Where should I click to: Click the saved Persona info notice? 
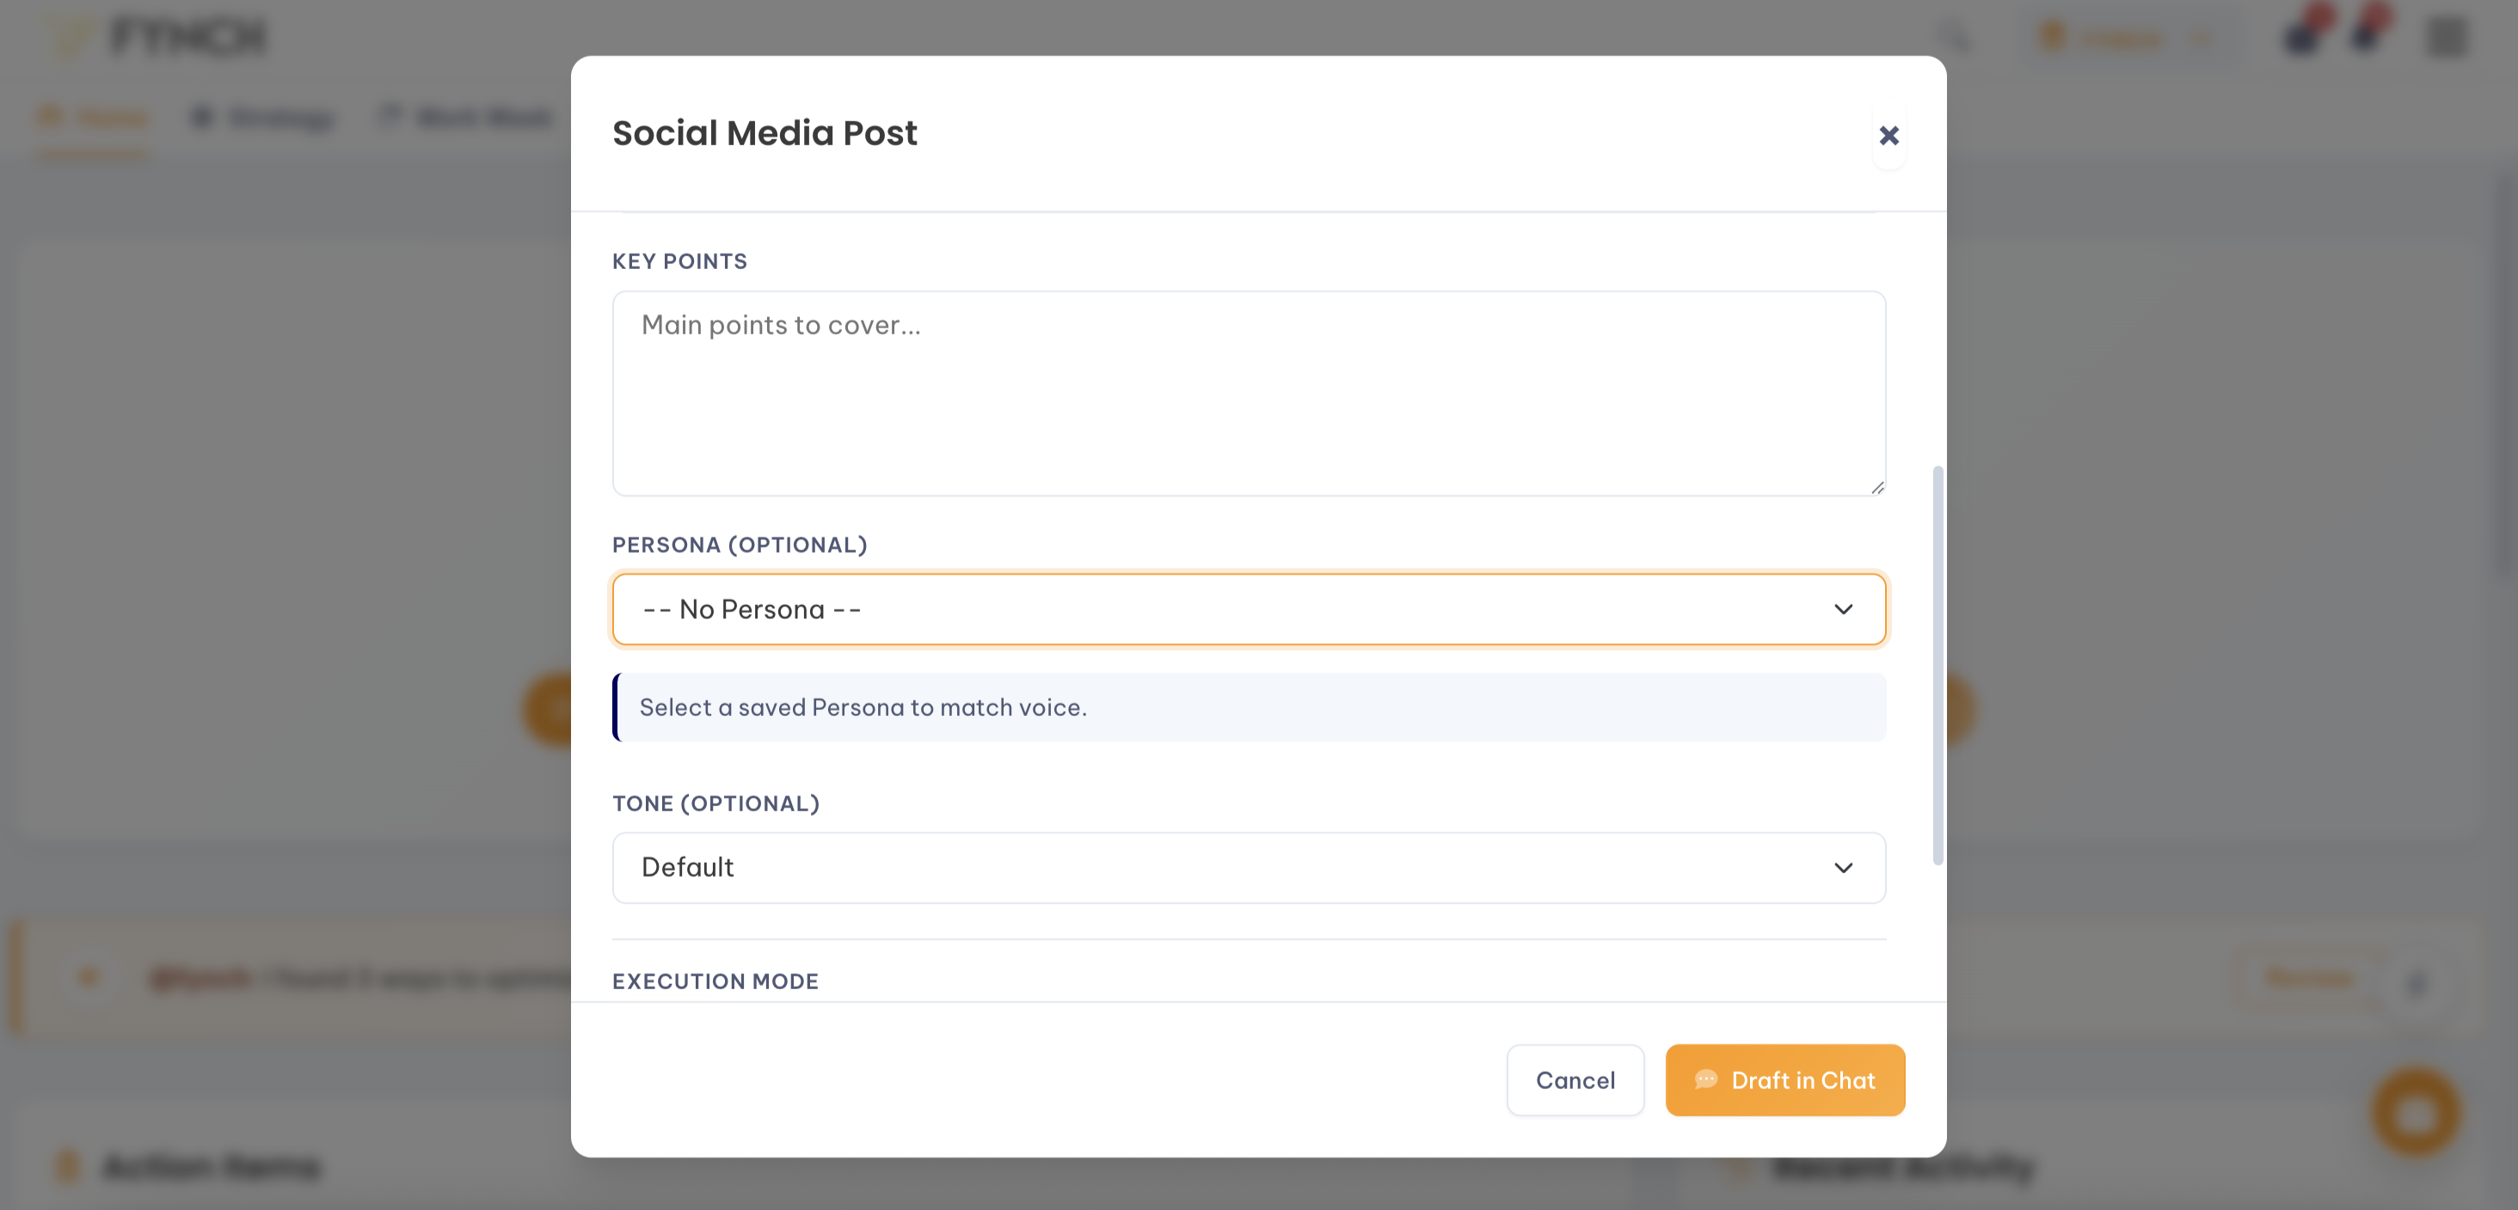pos(1248,707)
